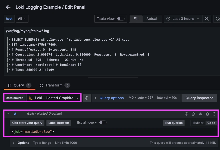This screenshot has width=220, height=150.
Task: Click the query size estimate 1.4 KiB text
Action: [x=183, y=143]
